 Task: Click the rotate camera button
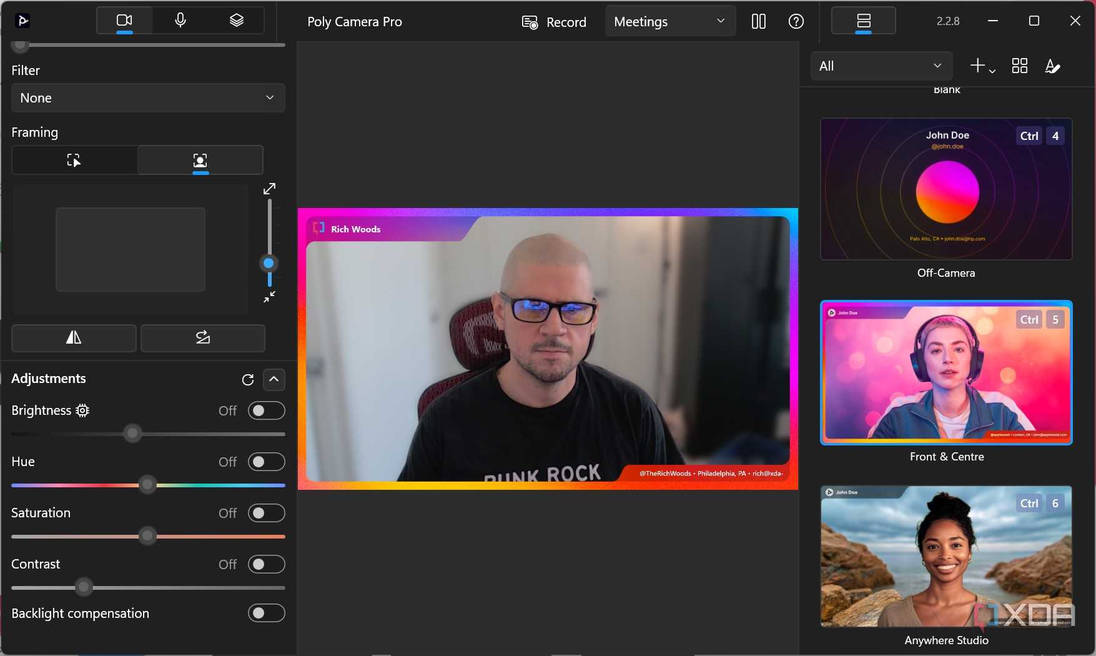[x=203, y=337]
